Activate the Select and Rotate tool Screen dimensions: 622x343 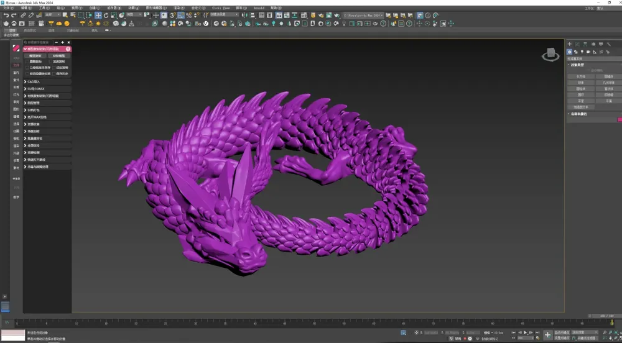click(x=106, y=15)
